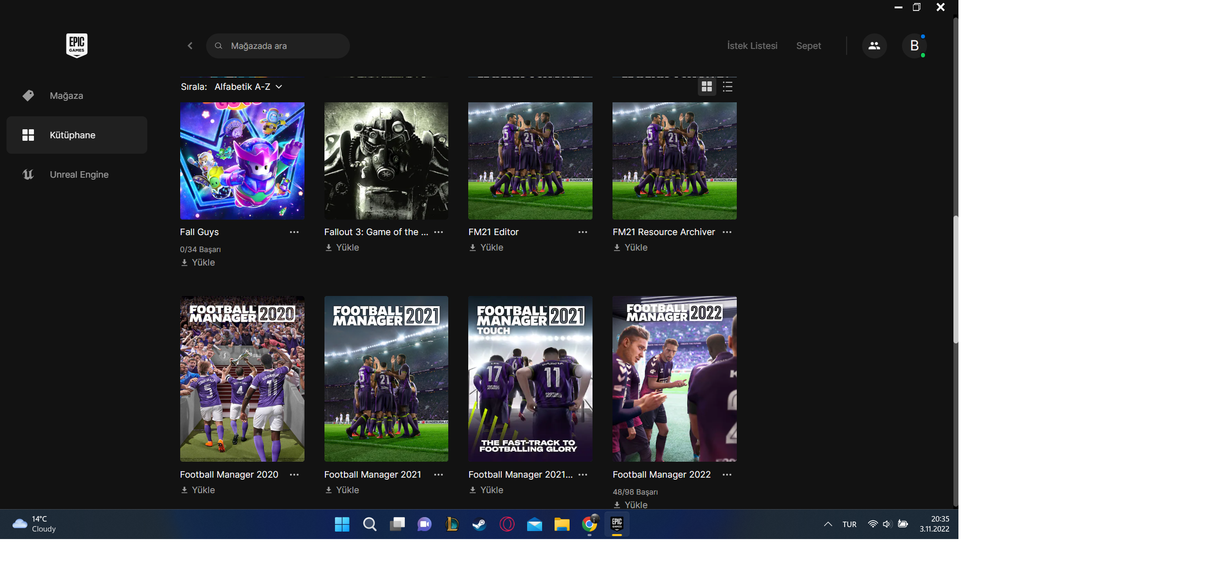Click Yükle under Football Manager 2021 Touch

pos(486,490)
